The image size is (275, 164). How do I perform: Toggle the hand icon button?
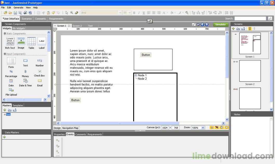[x=222, y=127]
